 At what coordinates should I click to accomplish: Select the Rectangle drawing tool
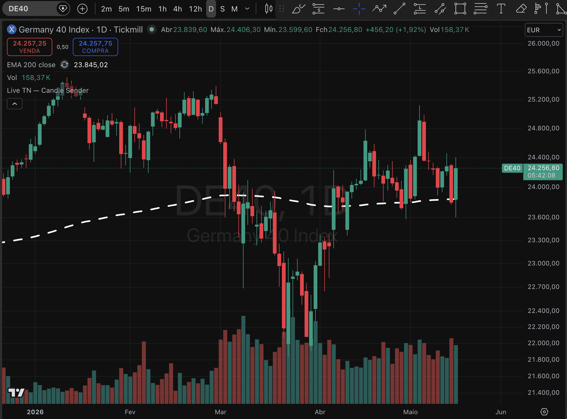coord(460,9)
